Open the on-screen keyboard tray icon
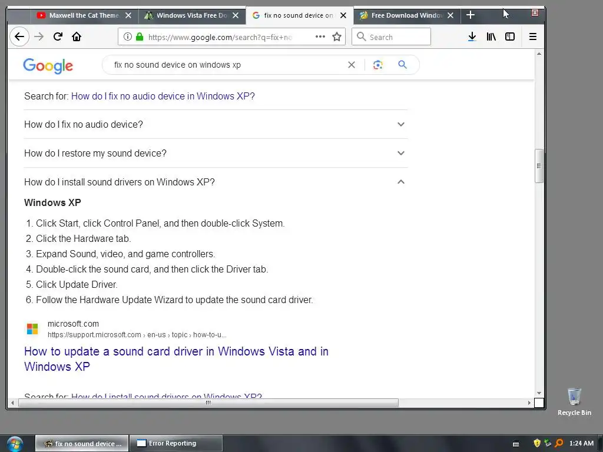Screen dimensions: 603x452 (x=516, y=444)
